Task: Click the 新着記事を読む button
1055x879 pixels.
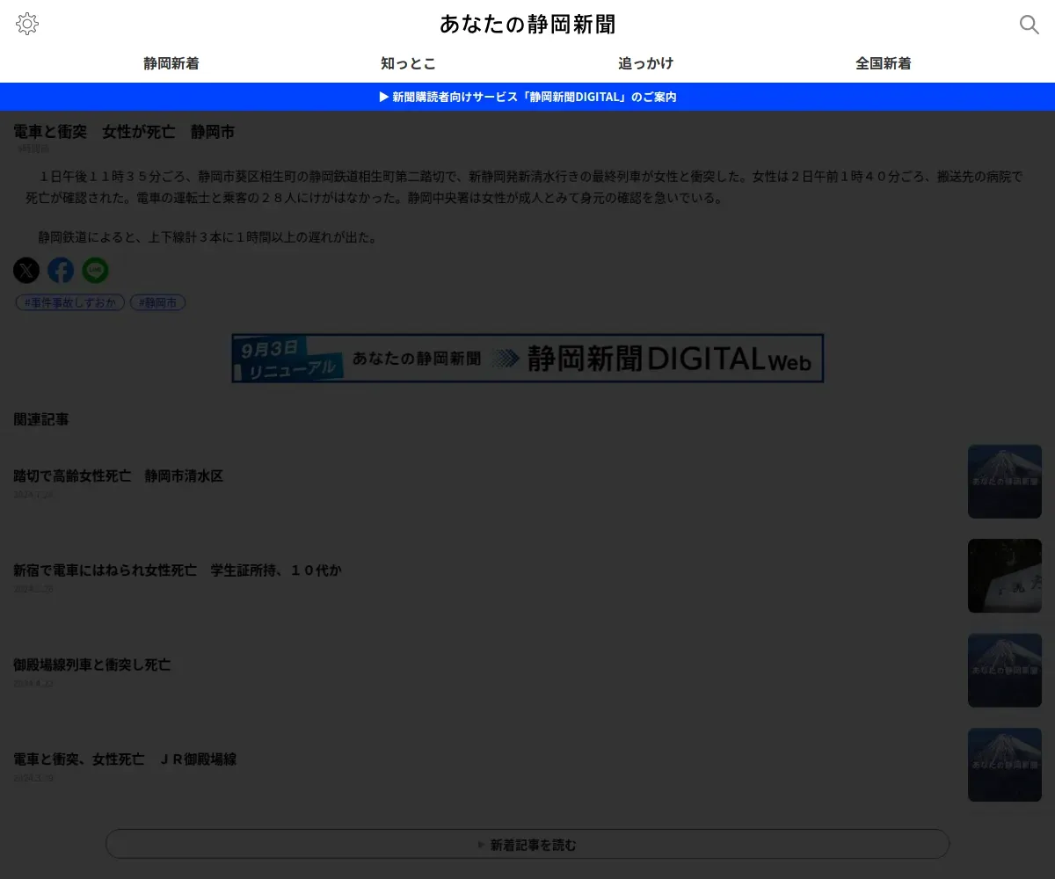Action: click(527, 844)
